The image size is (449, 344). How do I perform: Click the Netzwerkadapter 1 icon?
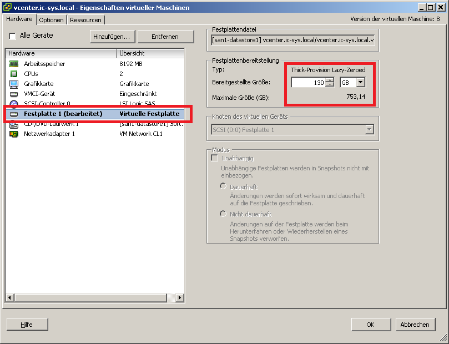tap(14, 134)
